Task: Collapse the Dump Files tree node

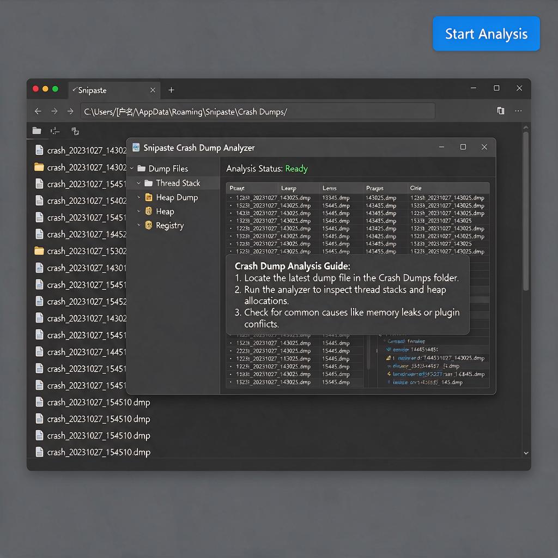Action: 132,168
